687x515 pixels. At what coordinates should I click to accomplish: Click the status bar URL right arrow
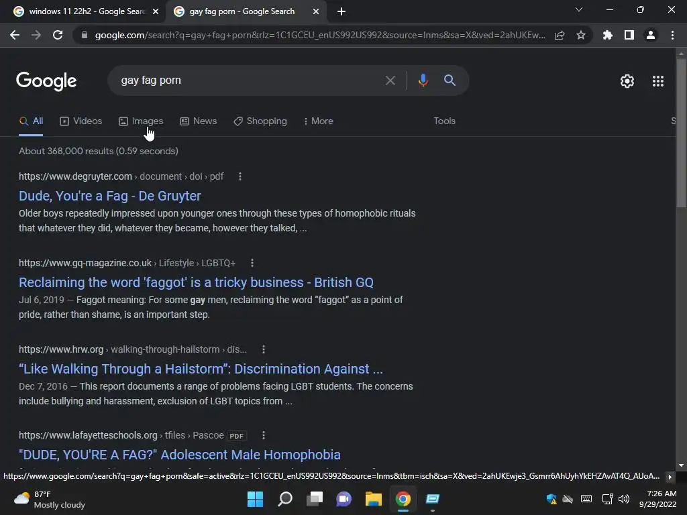670,477
